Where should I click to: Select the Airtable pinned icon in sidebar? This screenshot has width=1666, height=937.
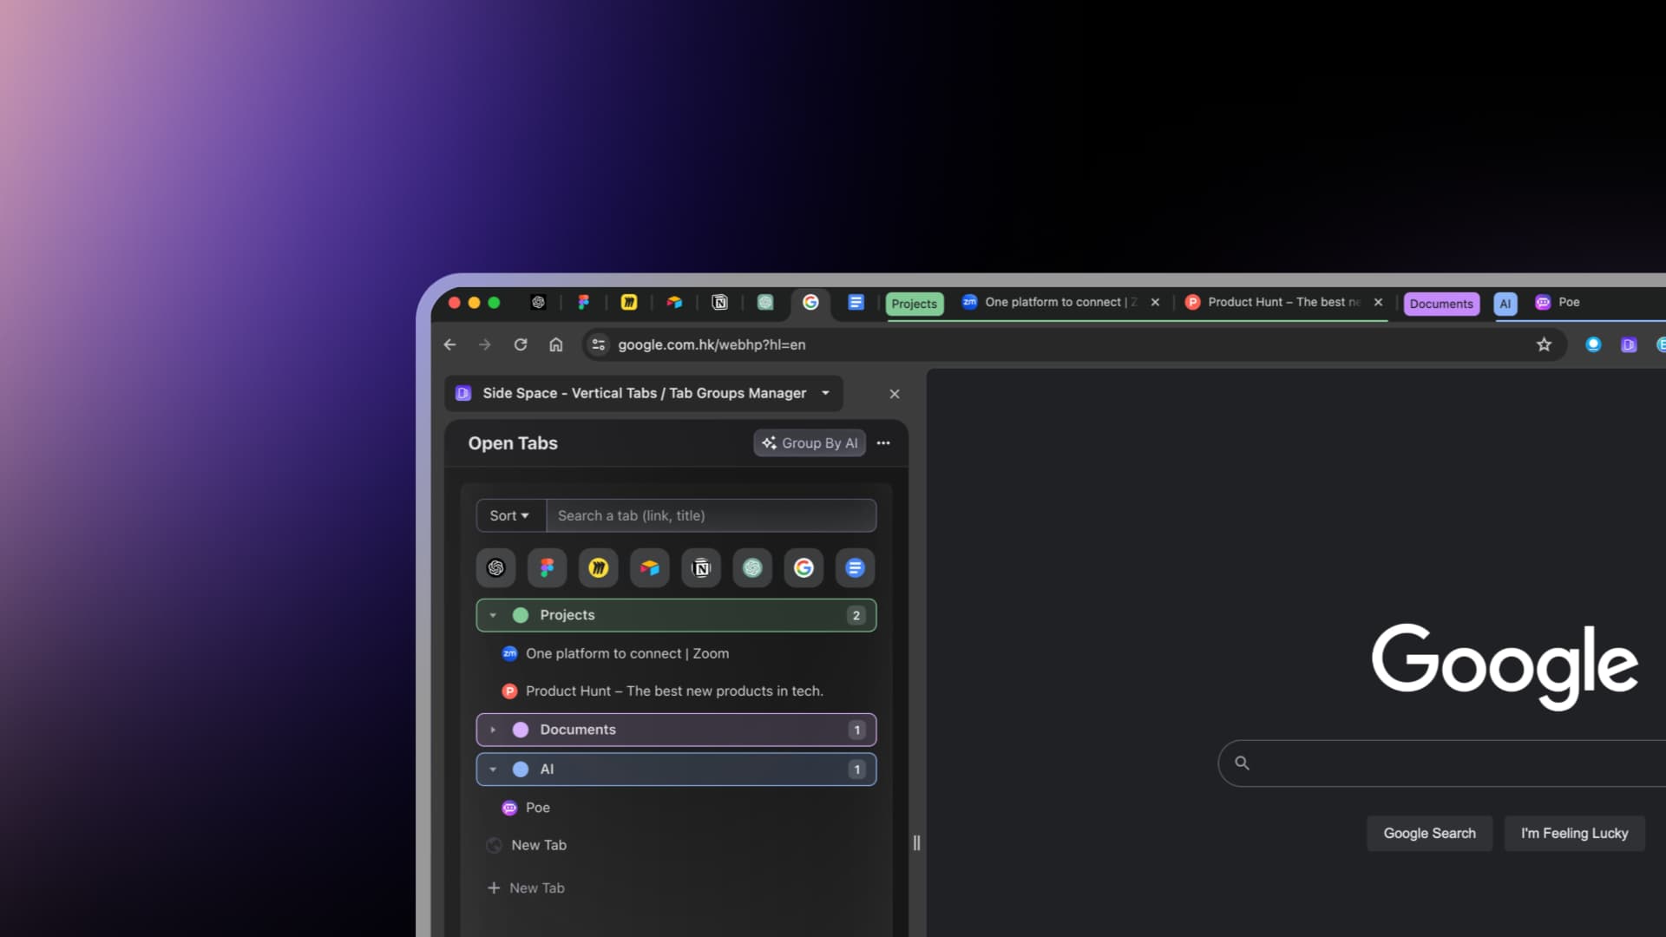(649, 568)
